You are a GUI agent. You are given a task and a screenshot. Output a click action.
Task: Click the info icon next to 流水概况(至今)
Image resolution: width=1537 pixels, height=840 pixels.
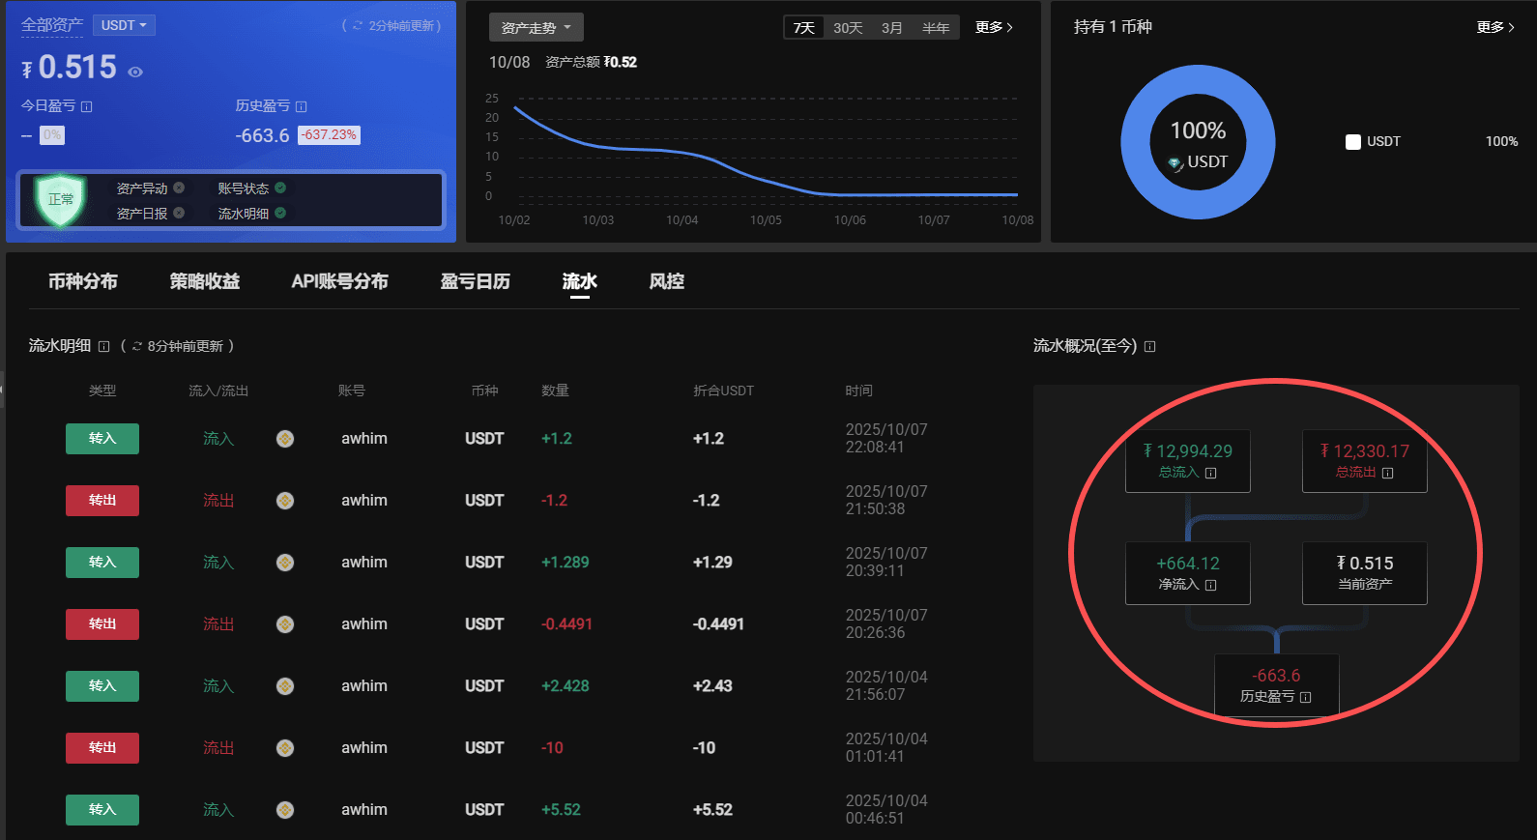click(1150, 346)
